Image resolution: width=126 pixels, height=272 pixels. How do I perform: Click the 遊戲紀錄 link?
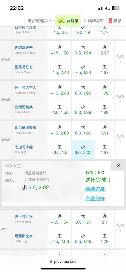(95, 199)
